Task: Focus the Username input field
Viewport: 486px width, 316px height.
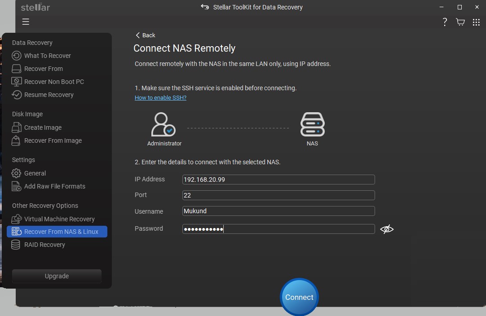Action: 278,211
